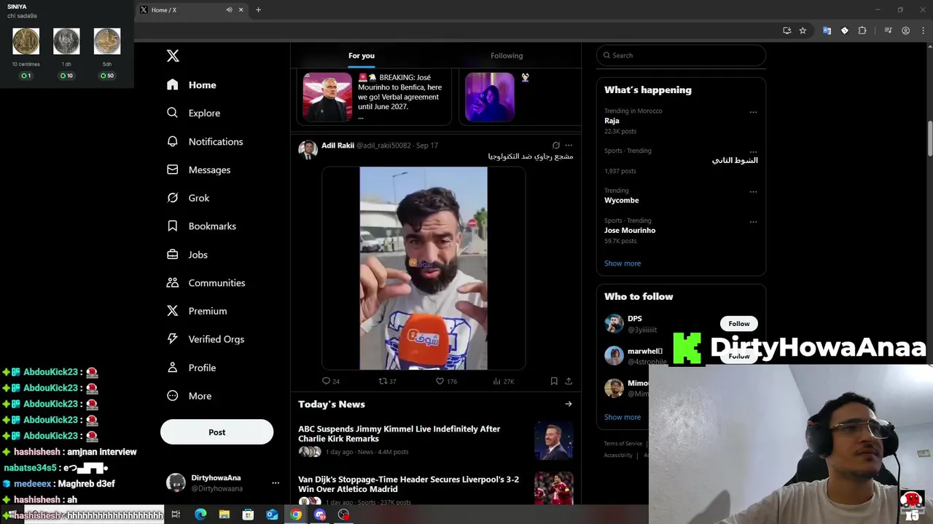Open the Extensions puzzle icon
Screen dimensions: 933x524
[x=862, y=31]
